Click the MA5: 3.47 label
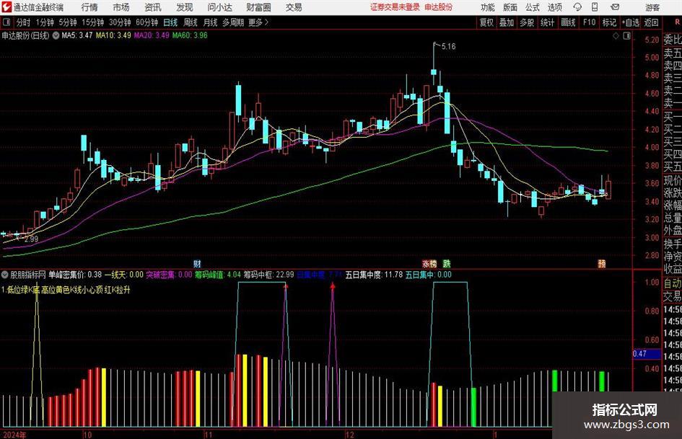Screen dimensions: 682x439 pyautogui.click(x=76, y=35)
